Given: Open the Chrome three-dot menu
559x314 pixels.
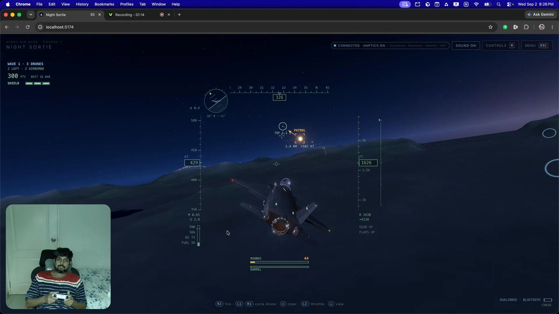Looking at the screenshot, I should pyautogui.click(x=552, y=27).
